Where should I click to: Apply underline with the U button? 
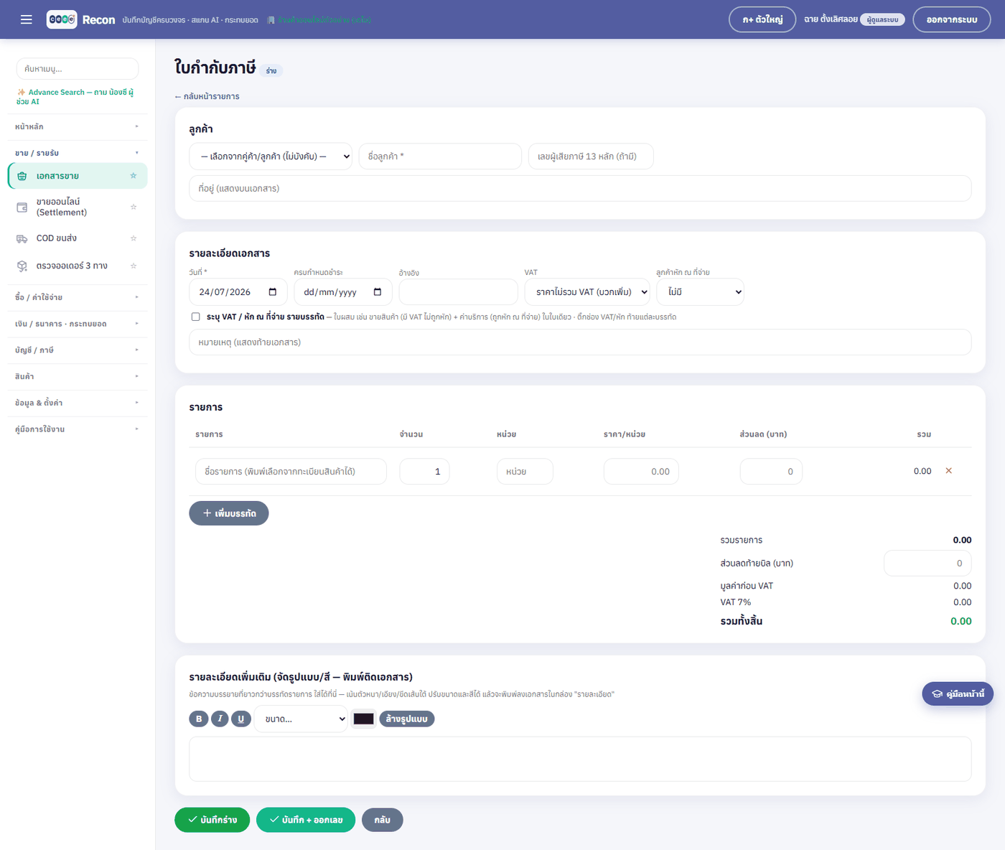[241, 719]
